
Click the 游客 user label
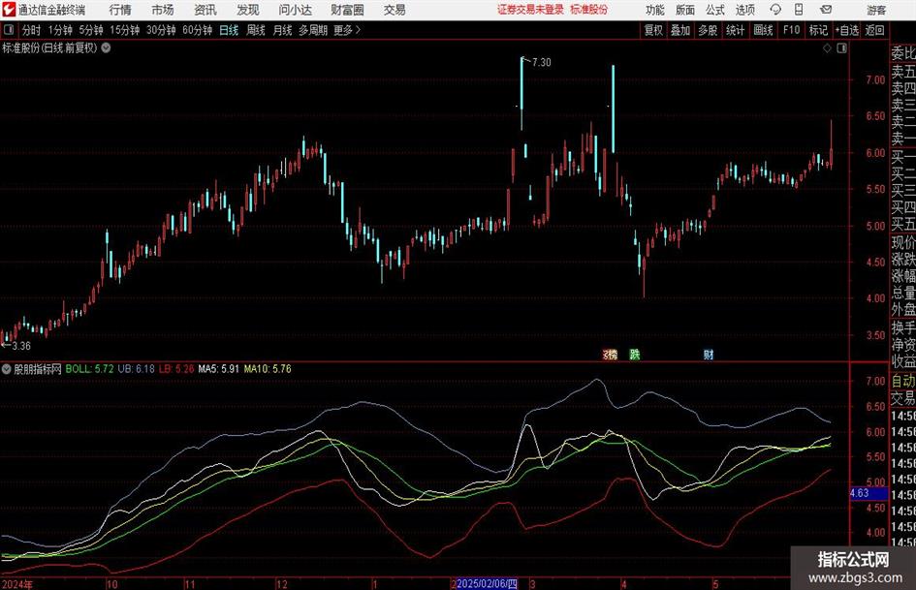[x=876, y=10]
